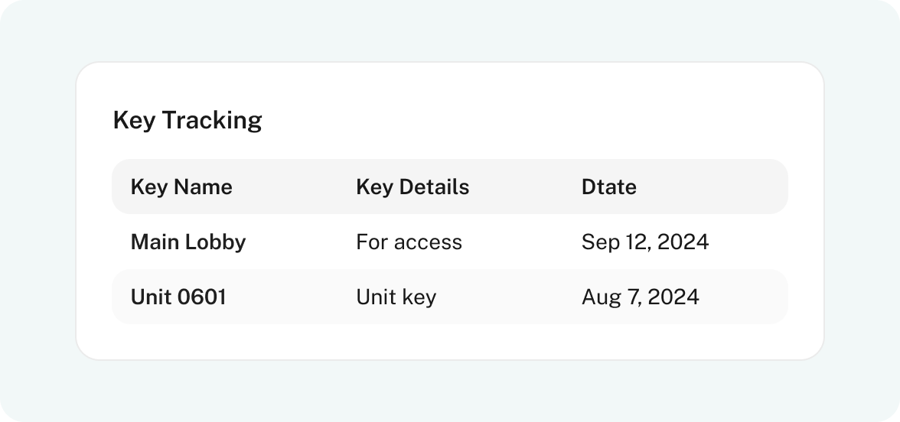Select the For access details cell

[x=409, y=242]
